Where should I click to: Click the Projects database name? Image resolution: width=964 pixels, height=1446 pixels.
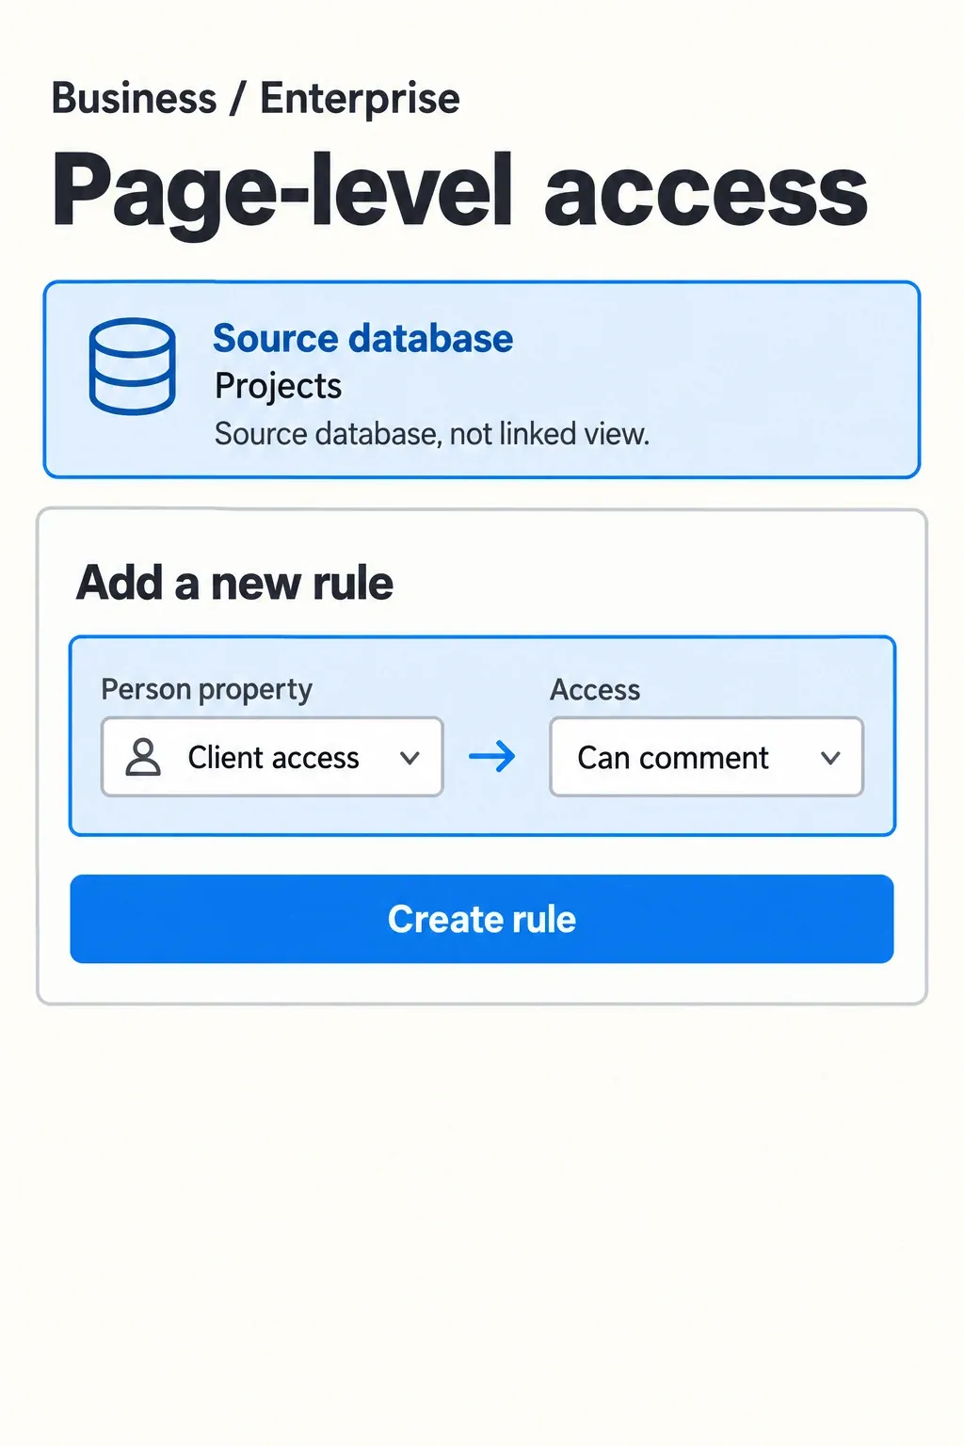(278, 386)
